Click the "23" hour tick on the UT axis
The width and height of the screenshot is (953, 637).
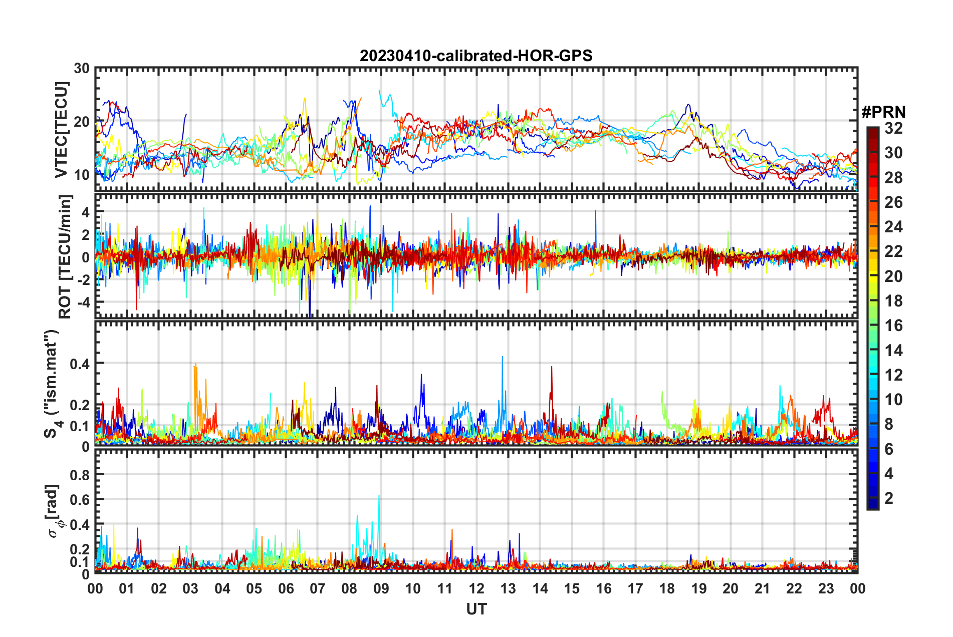tap(826, 588)
